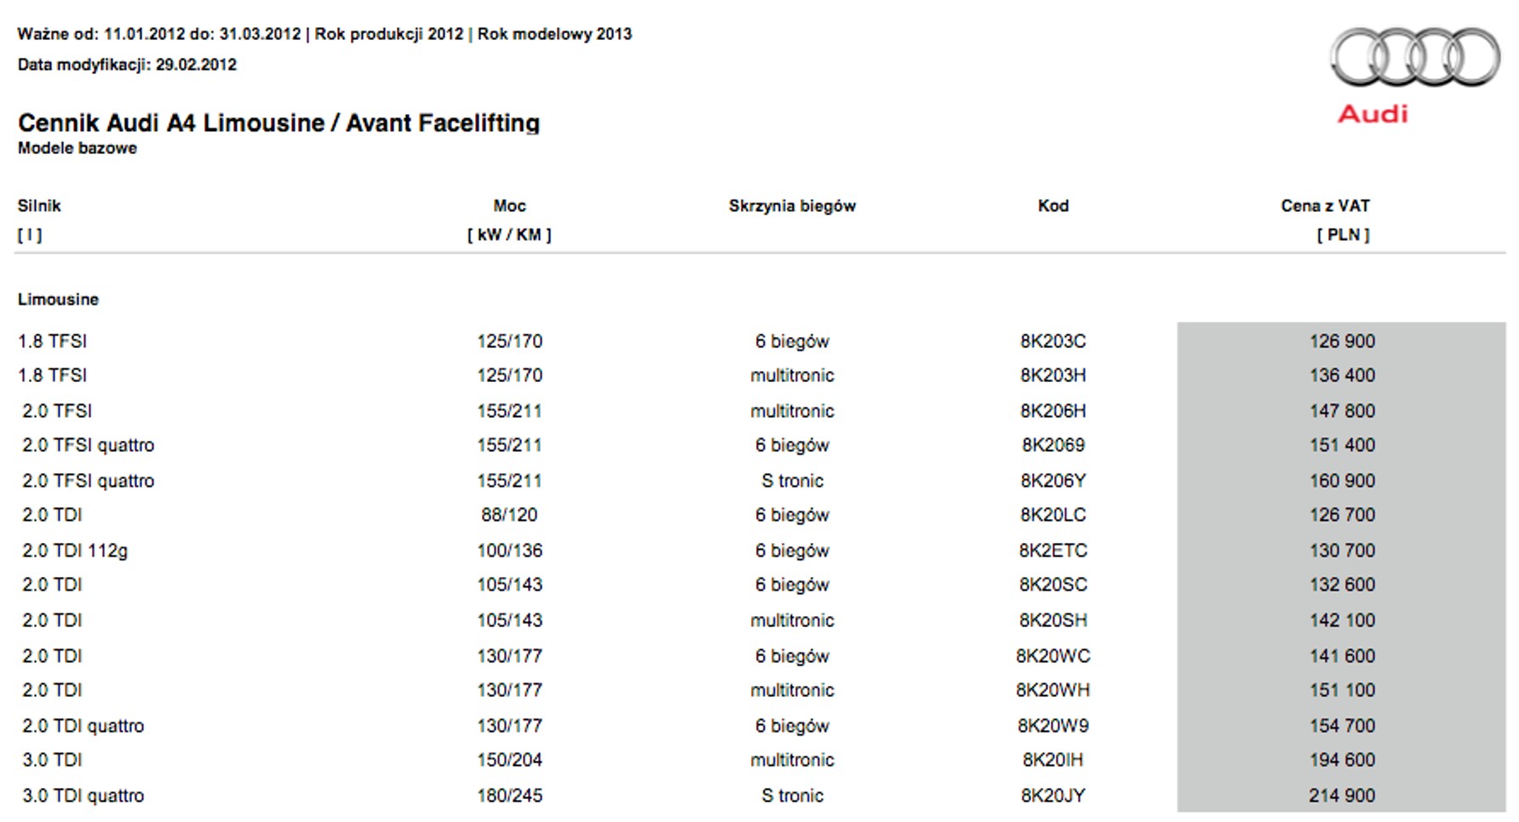Click the Data modyfikacji date line

click(x=127, y=65)
